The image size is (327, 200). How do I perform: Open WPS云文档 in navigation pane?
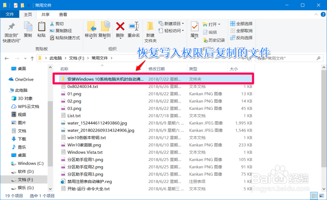(25, 107)
